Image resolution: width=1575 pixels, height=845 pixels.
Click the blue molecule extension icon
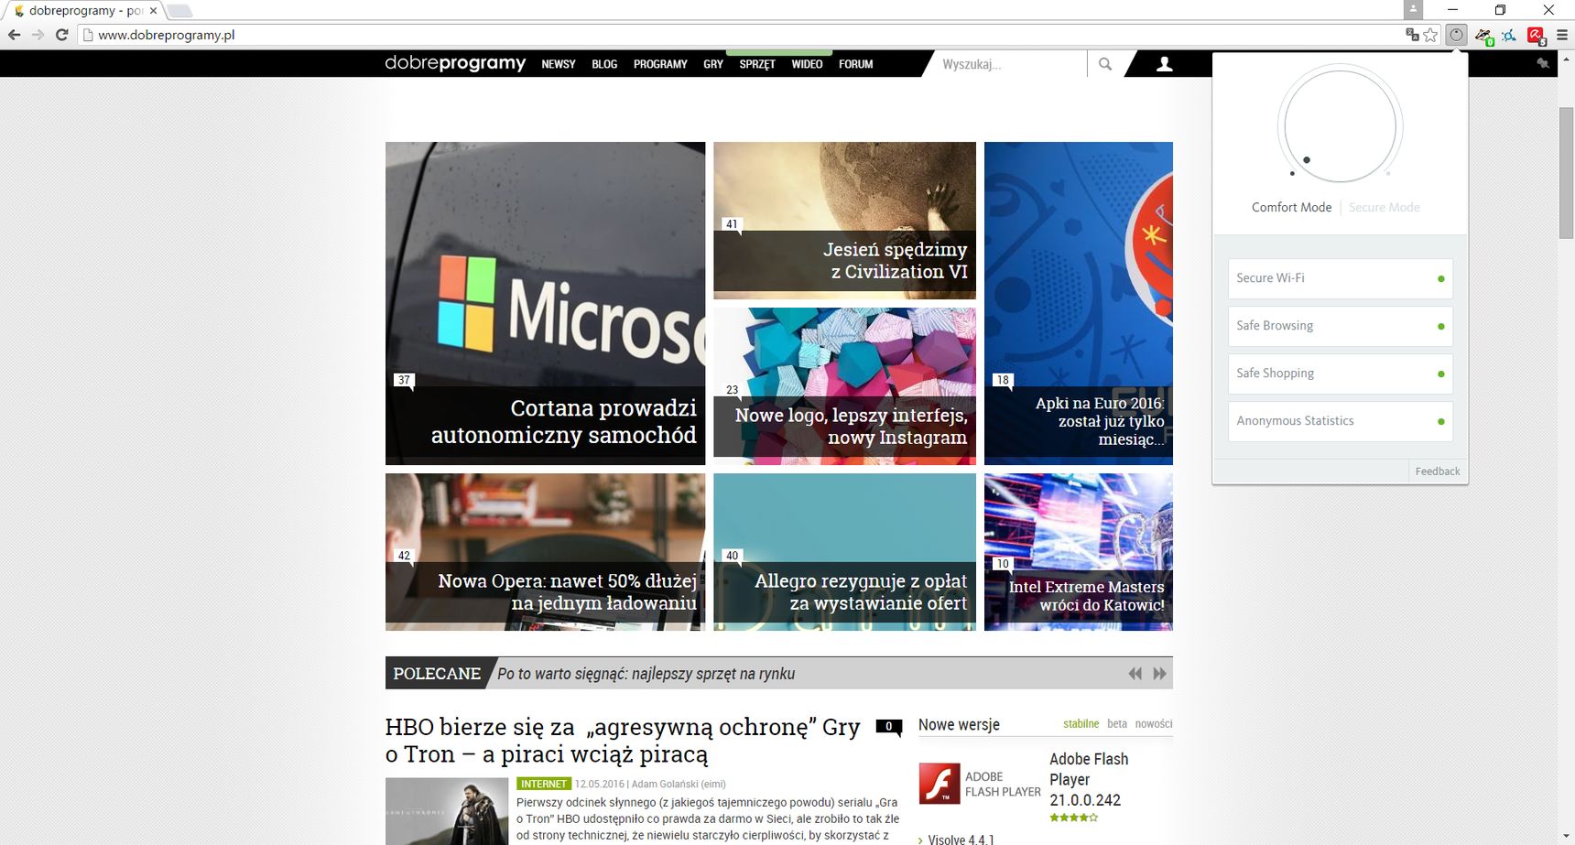click(1509, 36)
